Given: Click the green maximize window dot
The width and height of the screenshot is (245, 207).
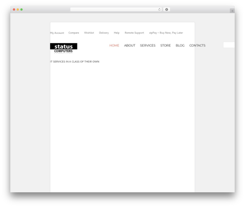Looking at the screenshot, I should click(x=22, y=10).
